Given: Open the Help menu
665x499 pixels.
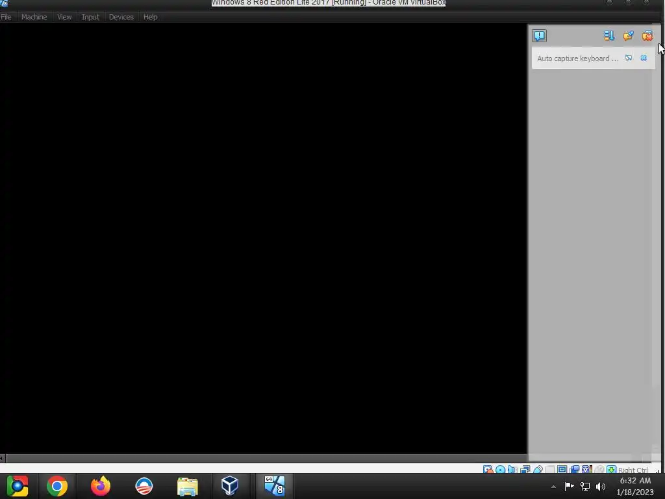Looking at the screenshot, I should [150, 17].
